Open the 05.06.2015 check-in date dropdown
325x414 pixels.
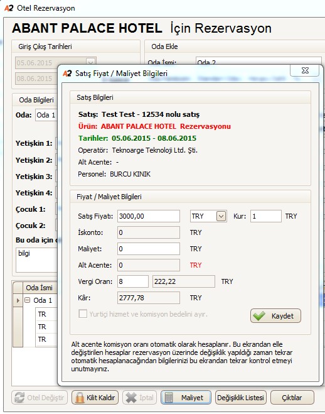point(91,63)
